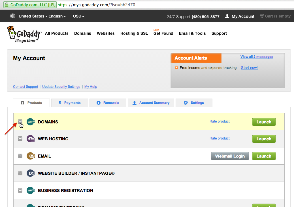The width and height of the screenshot is (294, 207).
Task: Open the Contact Support link
Action: pos(25,87)
